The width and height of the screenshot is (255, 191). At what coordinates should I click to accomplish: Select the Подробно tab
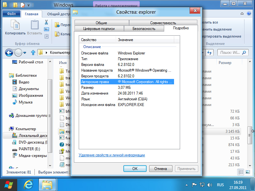(x=181, y=28)
